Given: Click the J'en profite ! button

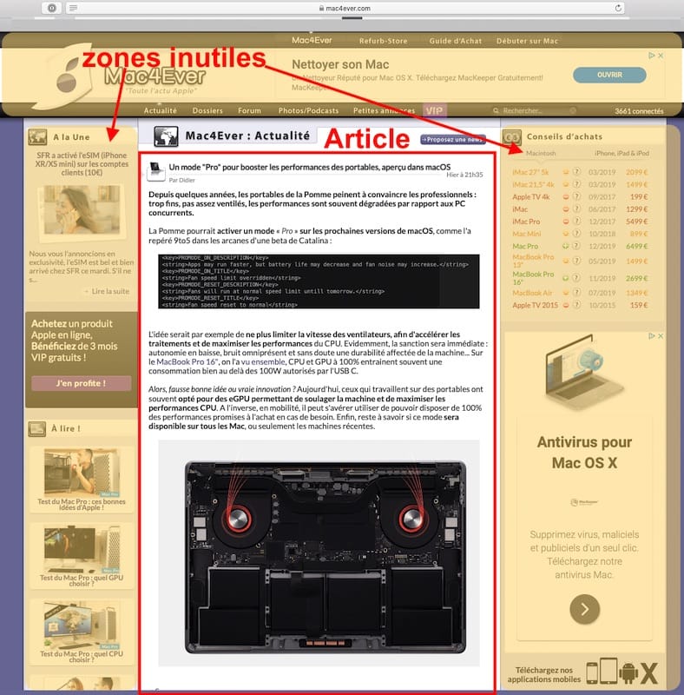Looking at the screenshot, I should coord(81,383).
